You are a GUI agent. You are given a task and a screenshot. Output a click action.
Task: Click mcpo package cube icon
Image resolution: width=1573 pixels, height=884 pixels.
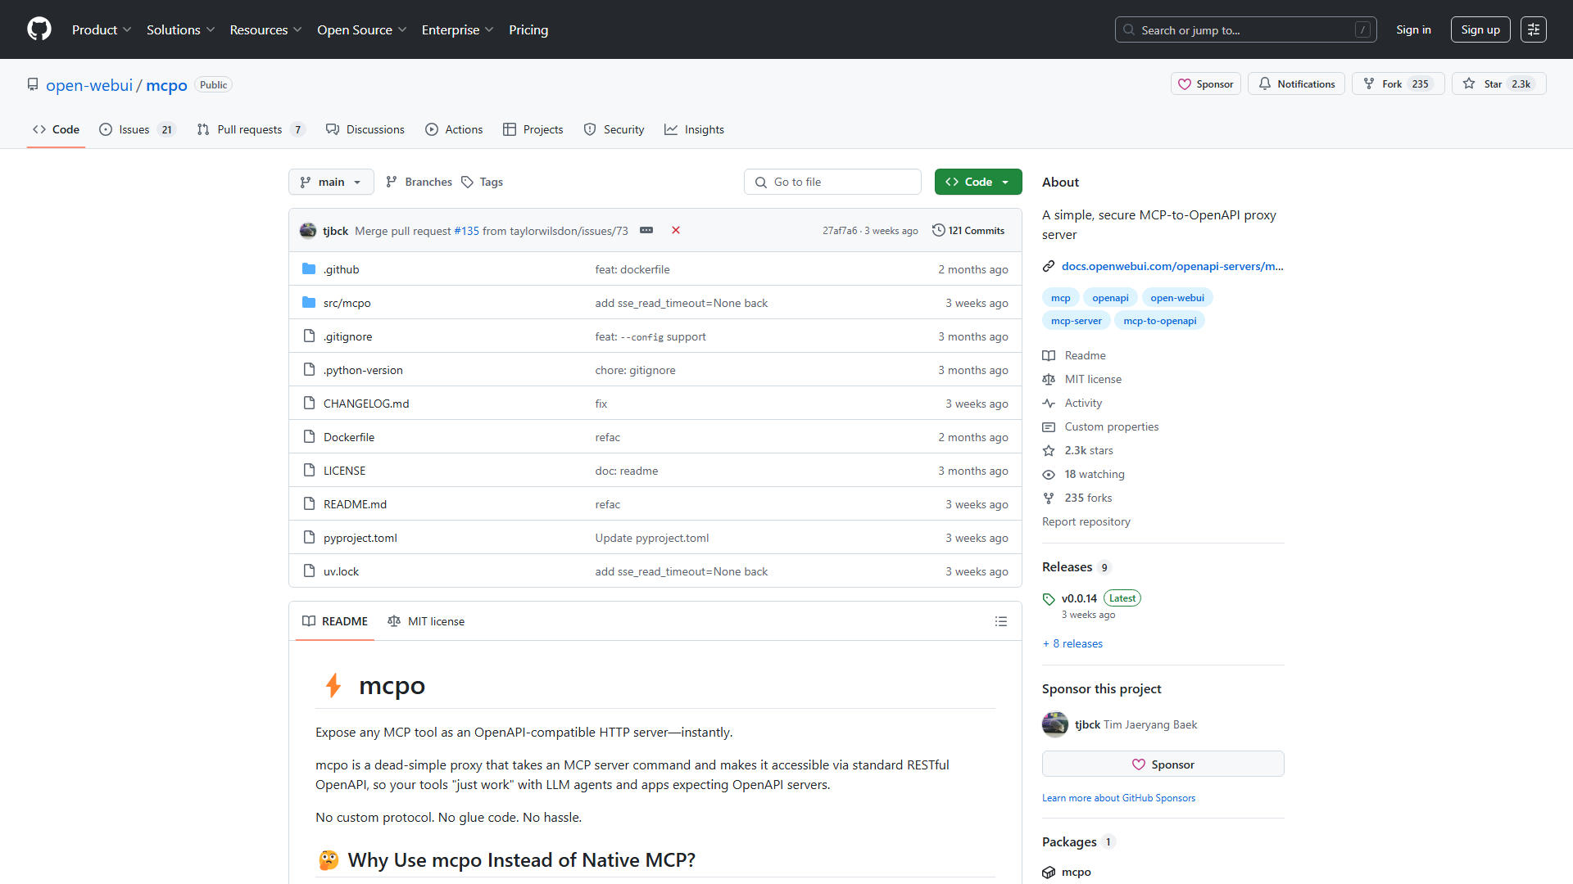click(x=1049, y=873)
